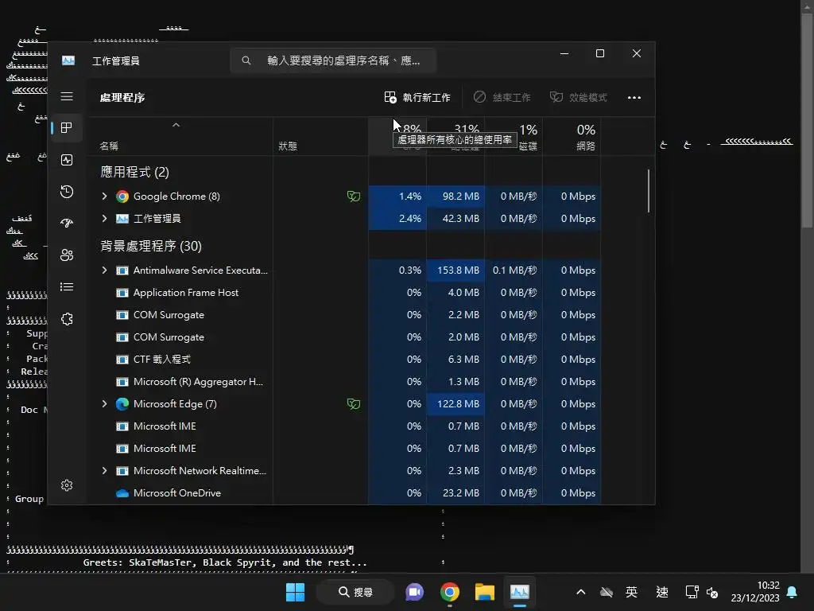Click the Microsoft Edge process icon
The image size is (814, 611).
(122, 403)
